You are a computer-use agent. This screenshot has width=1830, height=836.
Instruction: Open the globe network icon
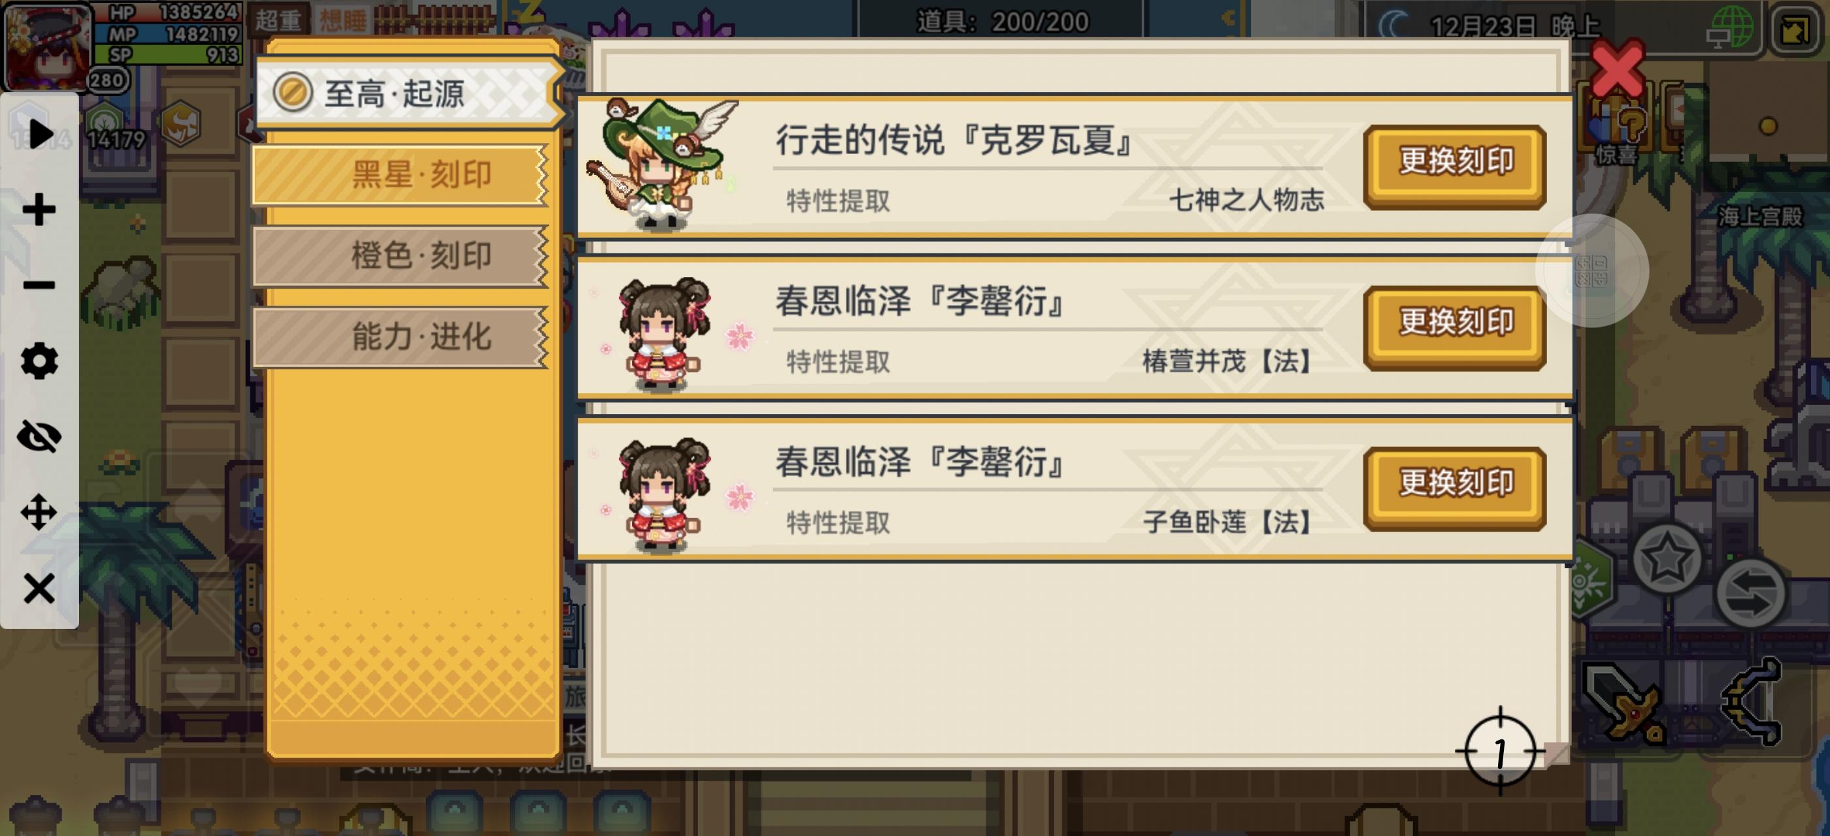point(1731,27)
